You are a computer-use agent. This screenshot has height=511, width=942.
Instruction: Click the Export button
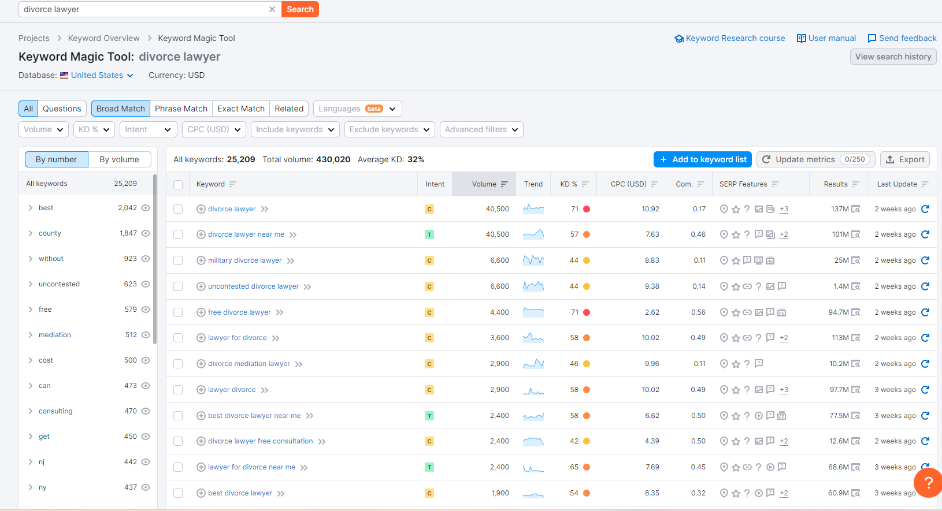(905, 159)
